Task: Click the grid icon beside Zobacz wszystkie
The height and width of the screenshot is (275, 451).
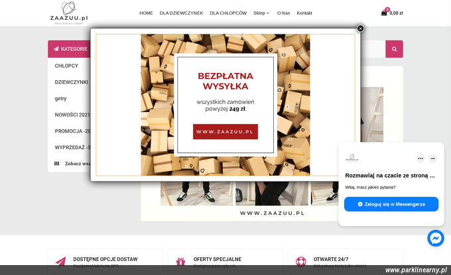Action: (x=56, y=164)
